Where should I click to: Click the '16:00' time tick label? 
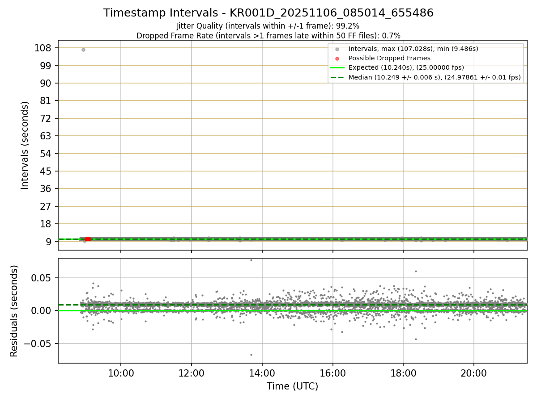333,373
